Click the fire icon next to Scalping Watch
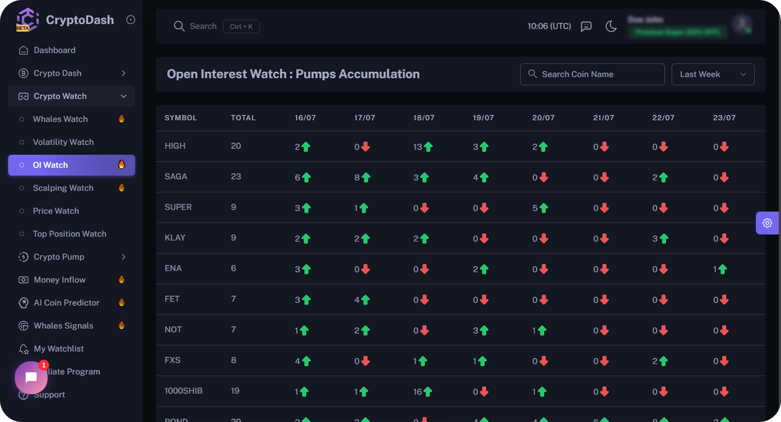The width and height of the screenshot is (781, 422). coord(122,187)
